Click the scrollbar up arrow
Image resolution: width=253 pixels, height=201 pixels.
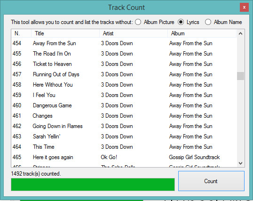[x=240, y=33]
